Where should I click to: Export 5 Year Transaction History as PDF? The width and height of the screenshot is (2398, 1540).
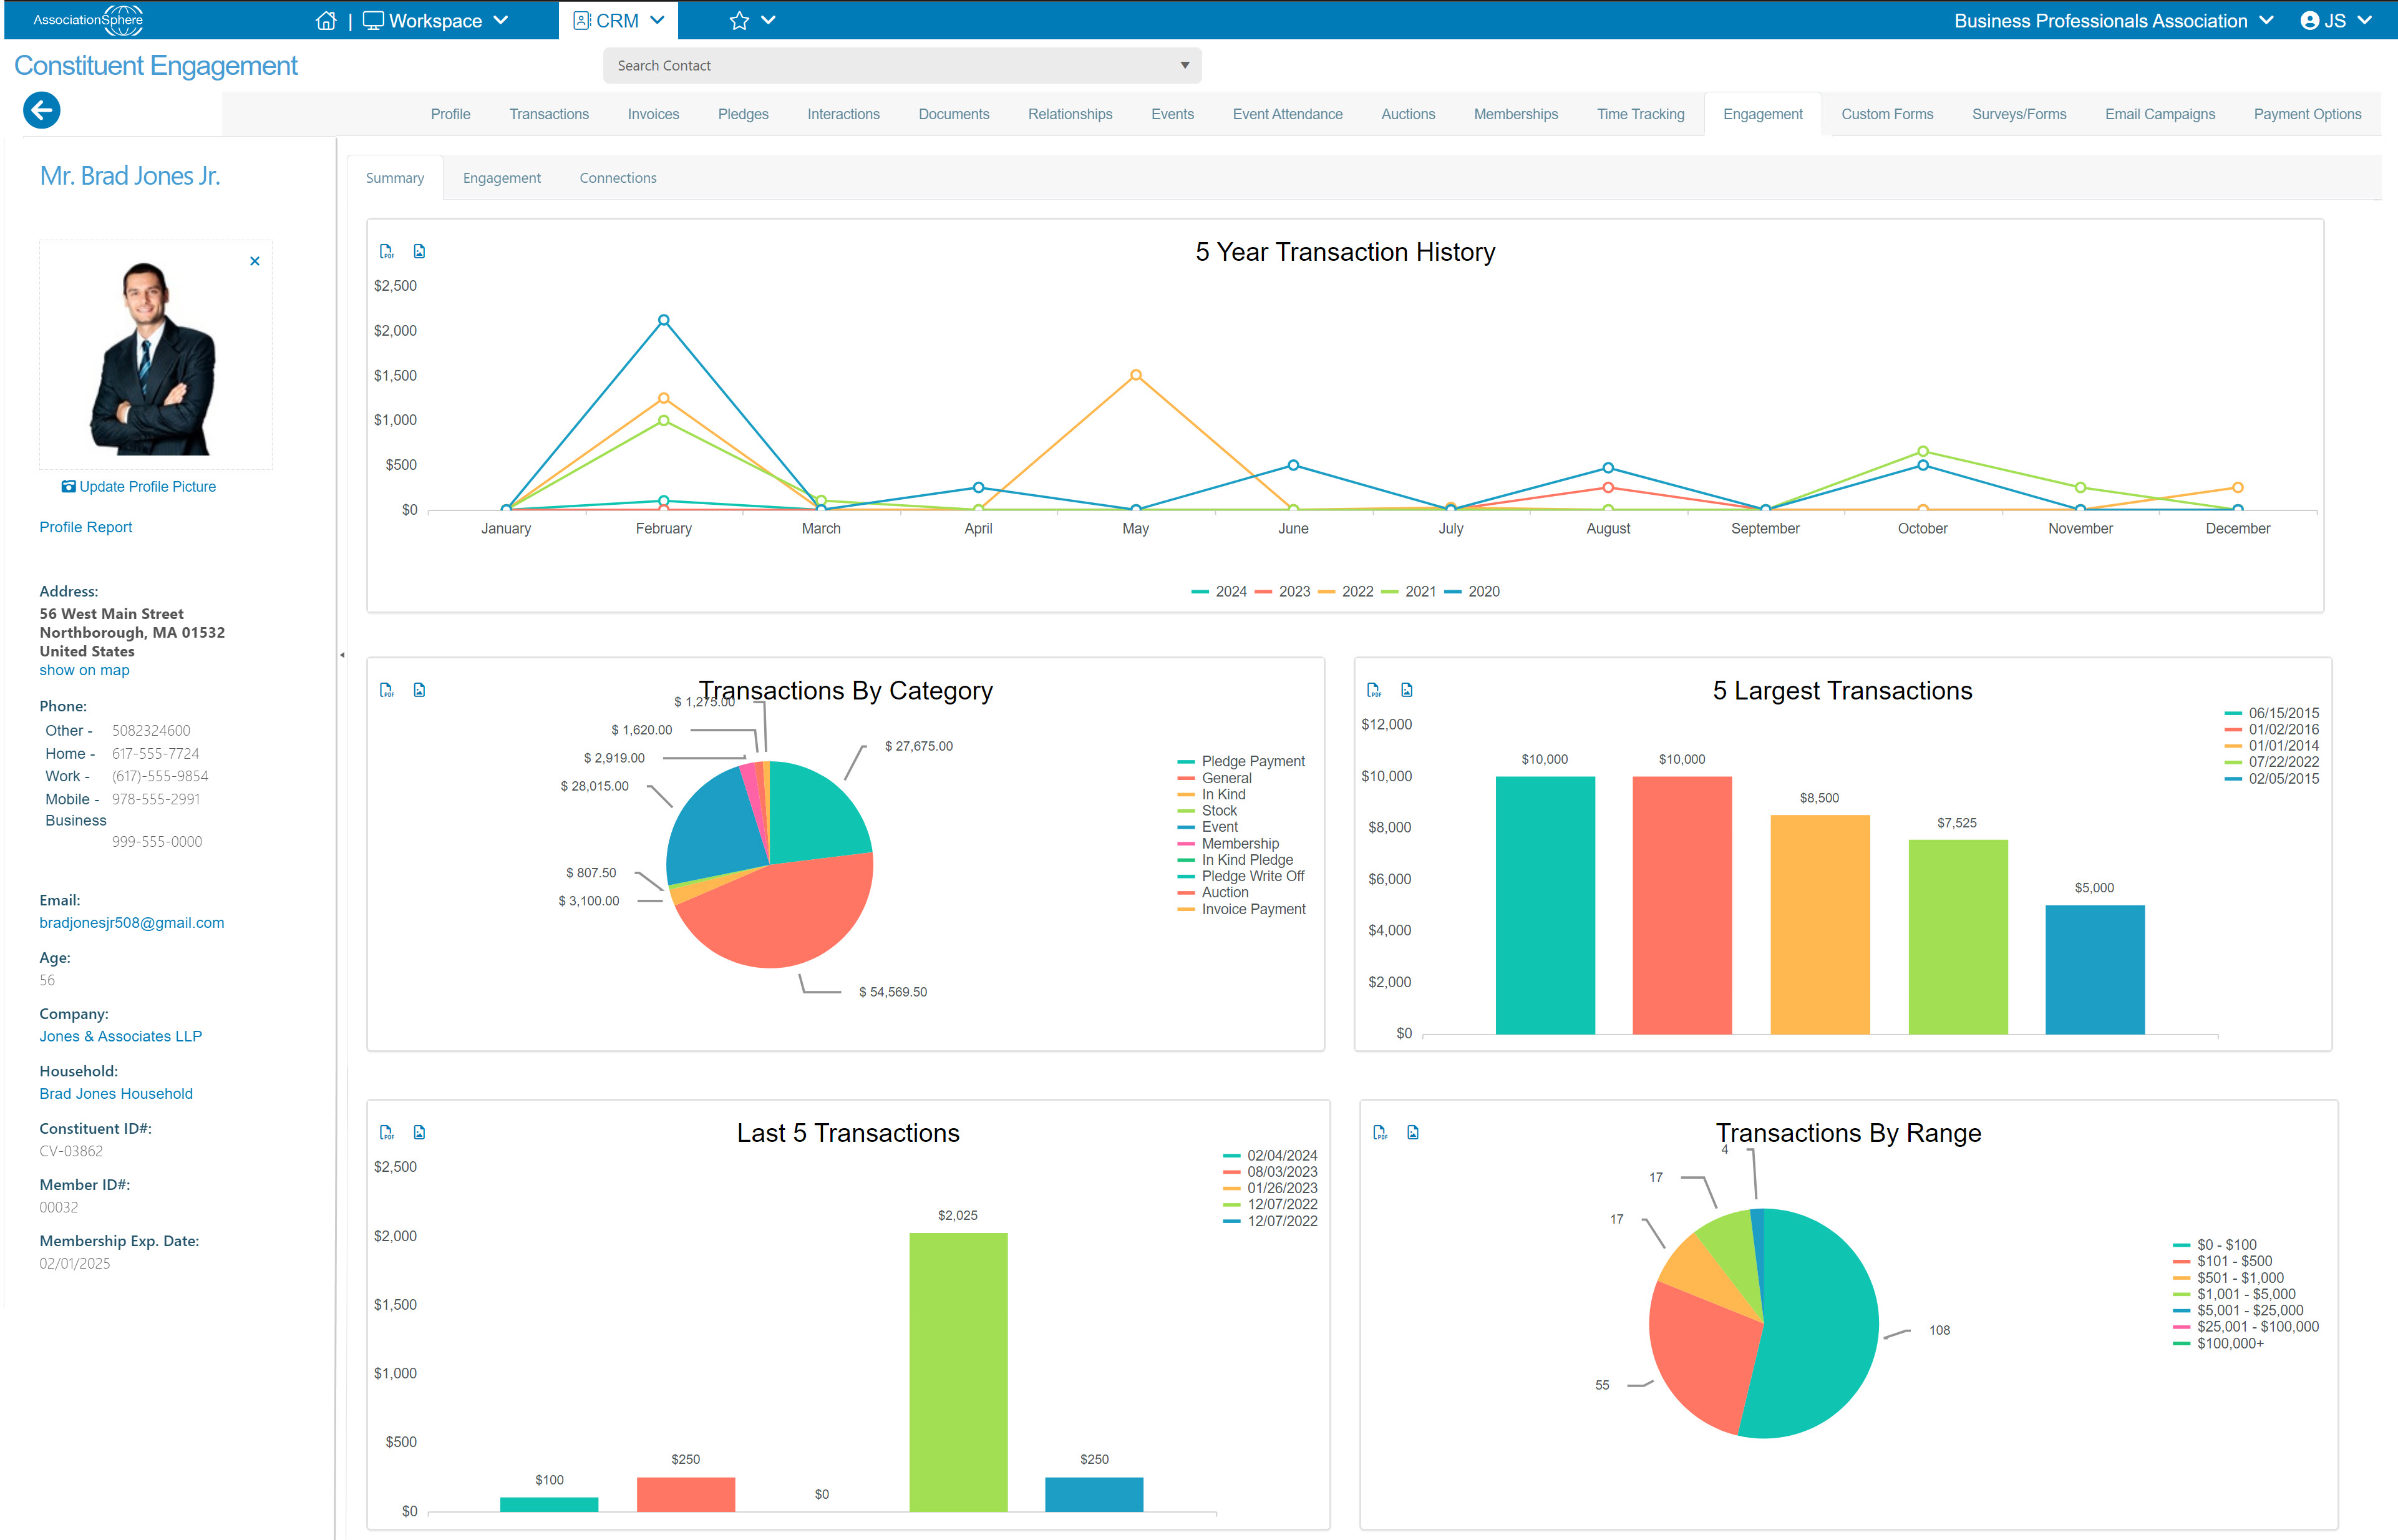click(x=387, y=252)
